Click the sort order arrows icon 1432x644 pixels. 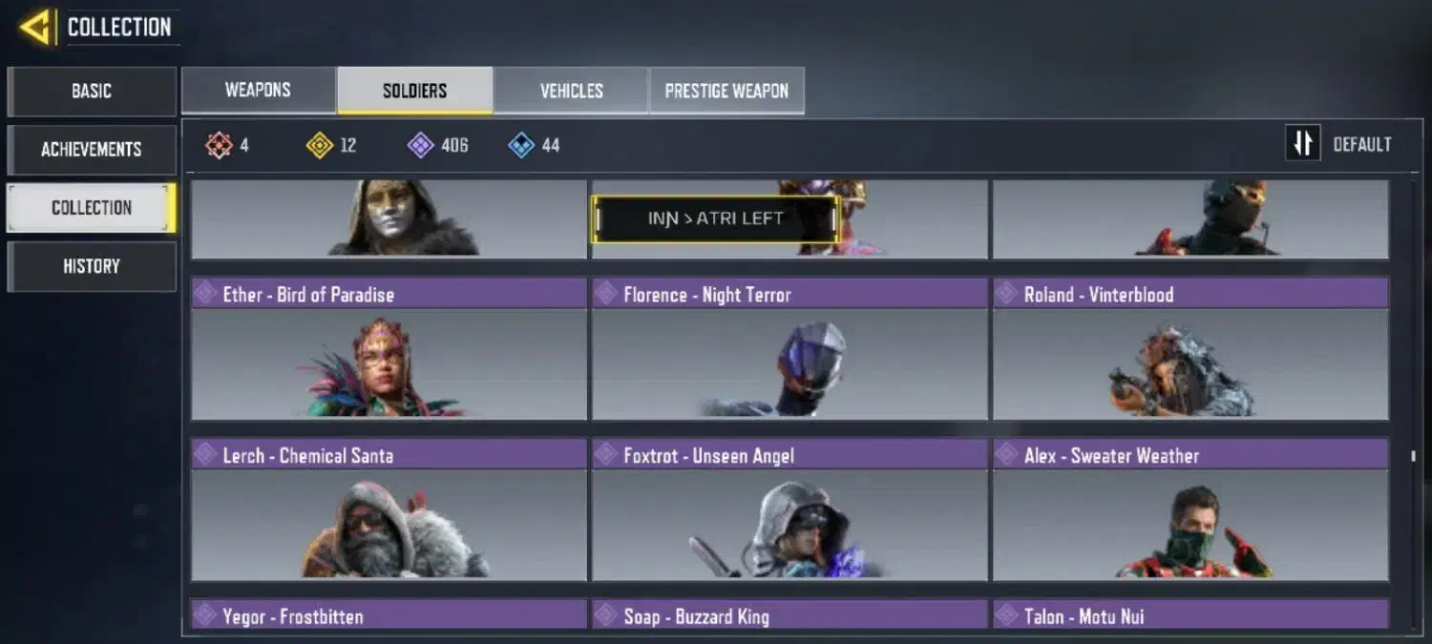pos(1303,144)
